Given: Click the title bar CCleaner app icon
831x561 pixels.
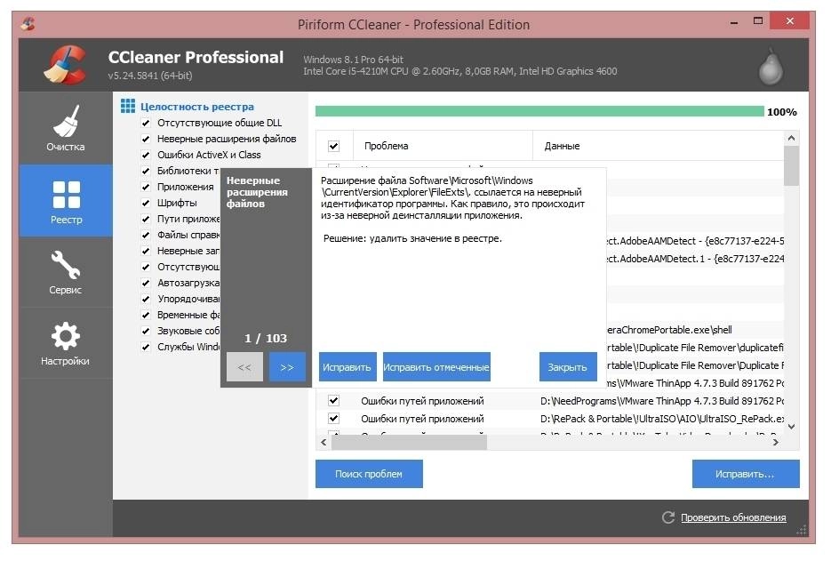Looking at the screenshot, I should tap(28, 23).
